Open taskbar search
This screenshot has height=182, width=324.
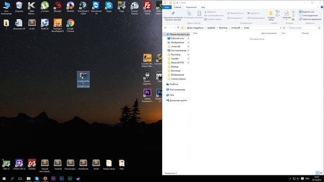coord(12,178)
